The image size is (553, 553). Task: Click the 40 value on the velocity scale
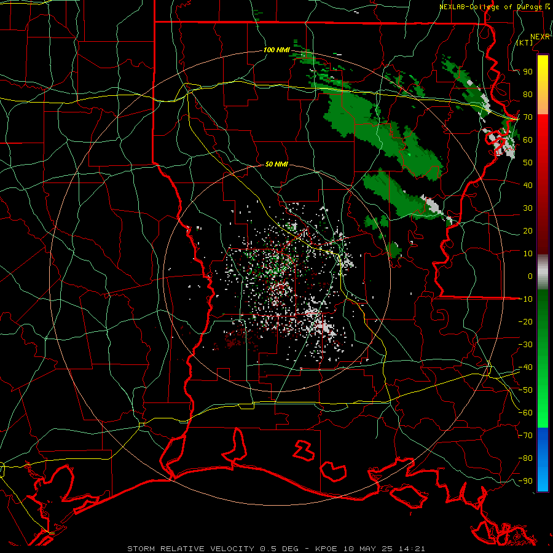pos(528,185)
